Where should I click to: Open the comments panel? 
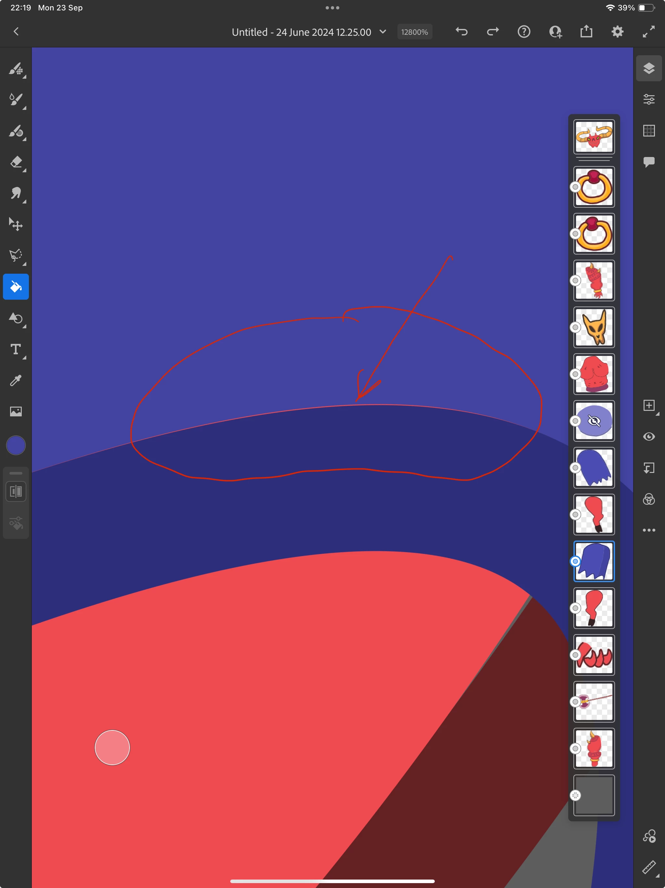(648, 162)
